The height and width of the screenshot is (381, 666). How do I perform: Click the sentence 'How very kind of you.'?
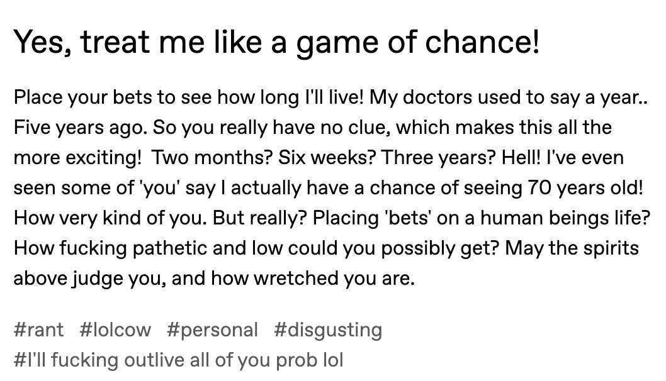pyautogui.click(x=110, y=218)
